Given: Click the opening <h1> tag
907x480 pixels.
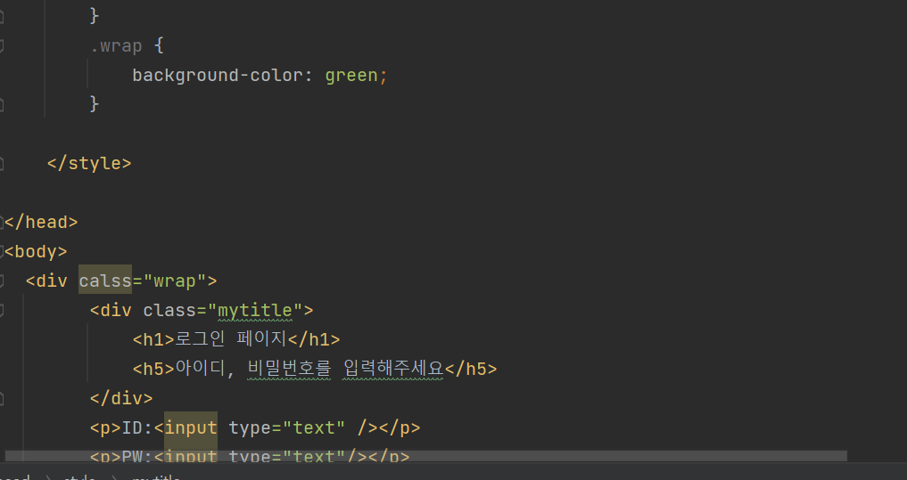Looking at the screenshot, I should pos(153,339).
